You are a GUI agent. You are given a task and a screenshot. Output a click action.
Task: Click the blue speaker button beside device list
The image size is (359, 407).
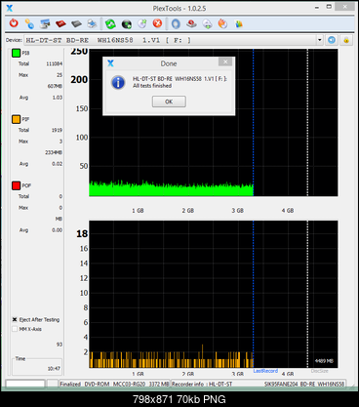[332, 40]
